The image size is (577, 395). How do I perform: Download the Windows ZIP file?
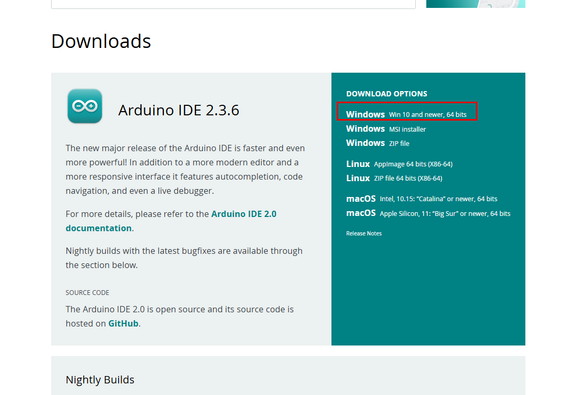pos(377,143)
